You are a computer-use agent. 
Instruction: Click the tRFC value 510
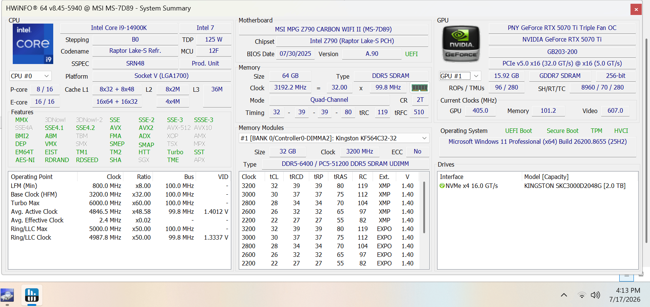coord(419,112)
